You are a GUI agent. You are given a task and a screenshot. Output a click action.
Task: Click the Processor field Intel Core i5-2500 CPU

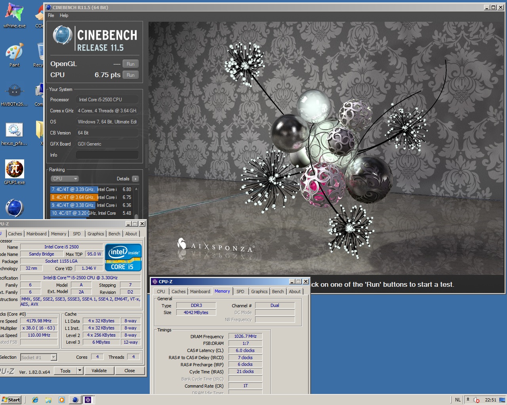[107, 100]
